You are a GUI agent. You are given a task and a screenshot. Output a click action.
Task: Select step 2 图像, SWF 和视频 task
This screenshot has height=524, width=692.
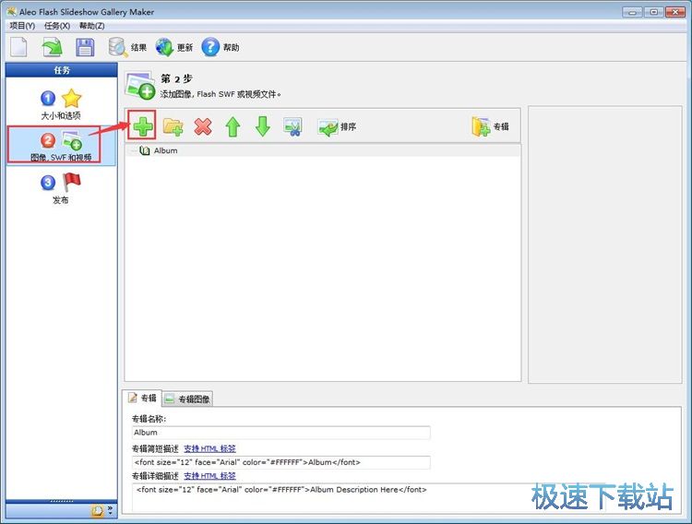61,146
